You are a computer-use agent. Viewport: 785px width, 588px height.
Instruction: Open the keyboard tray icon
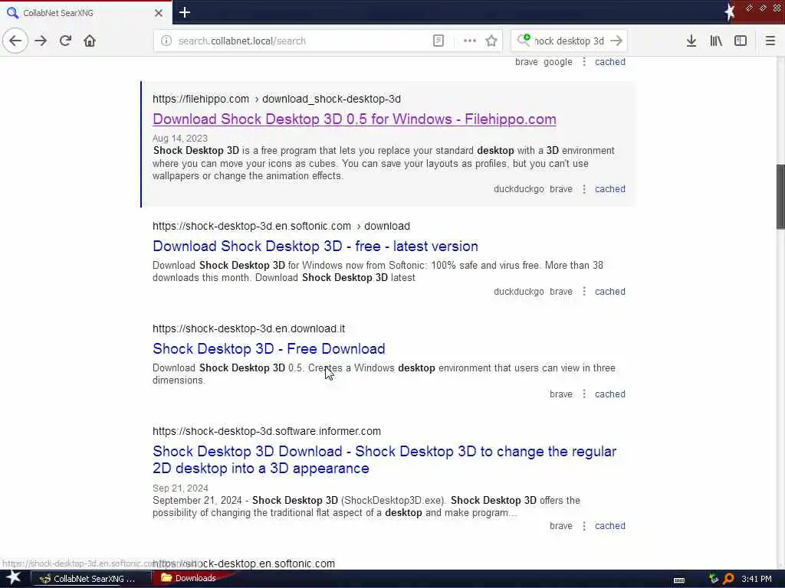click(679, 580)
